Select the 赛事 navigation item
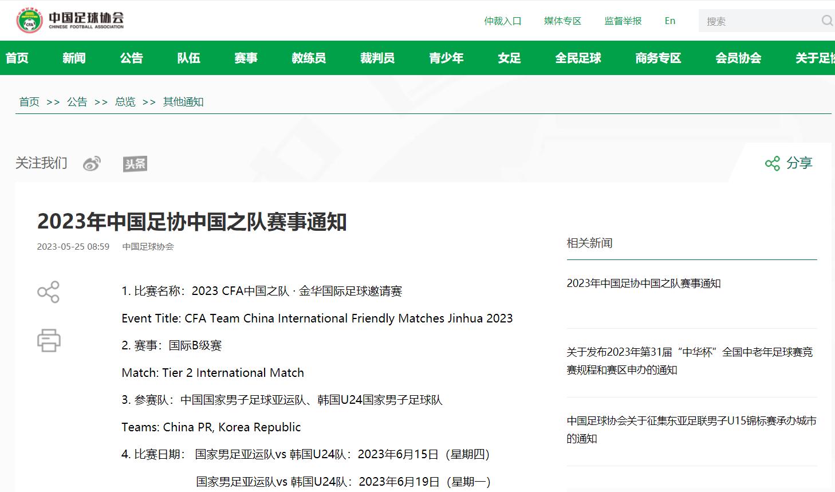Viewport: 835px width, 492px height. 246,58
